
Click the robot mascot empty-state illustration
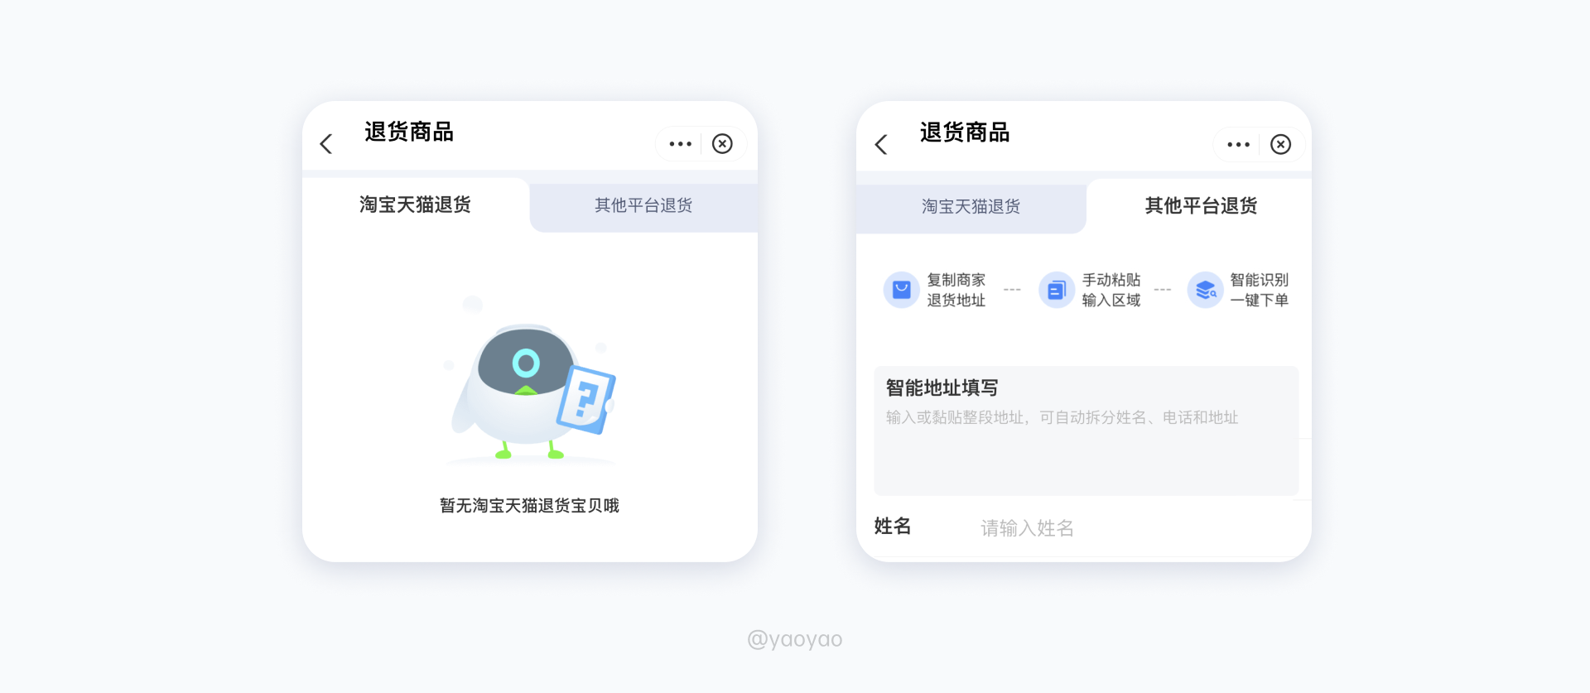coord(531,381)
